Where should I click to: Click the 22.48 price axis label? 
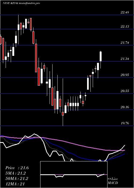[125, 12]
